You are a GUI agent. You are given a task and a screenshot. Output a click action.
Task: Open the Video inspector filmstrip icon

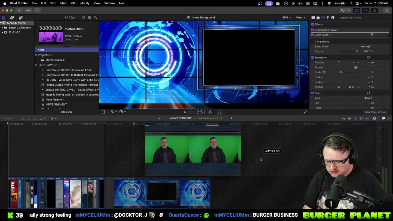[323, 17]
